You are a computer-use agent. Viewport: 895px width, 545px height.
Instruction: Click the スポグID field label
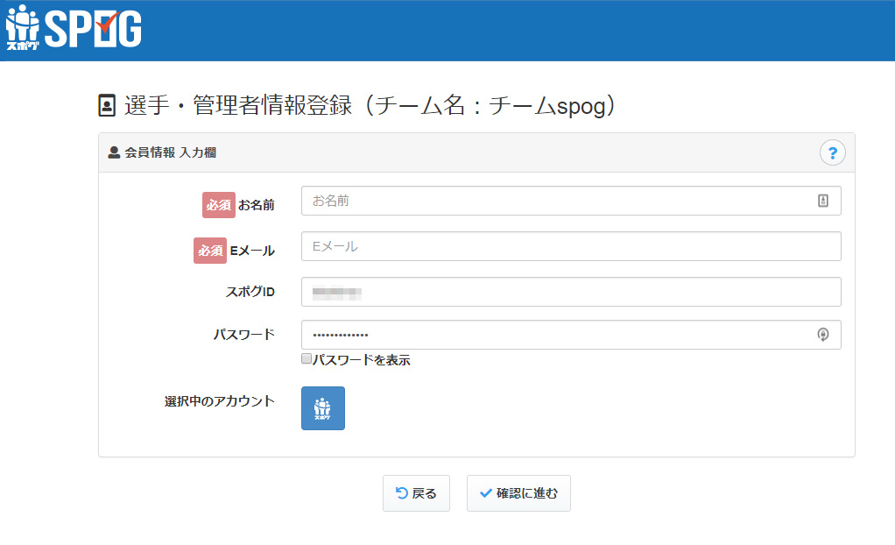250,292
